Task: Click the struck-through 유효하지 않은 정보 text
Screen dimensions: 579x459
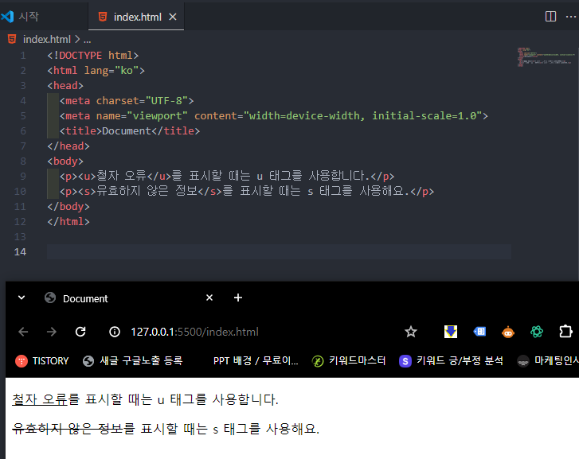Action: (67, 429)
